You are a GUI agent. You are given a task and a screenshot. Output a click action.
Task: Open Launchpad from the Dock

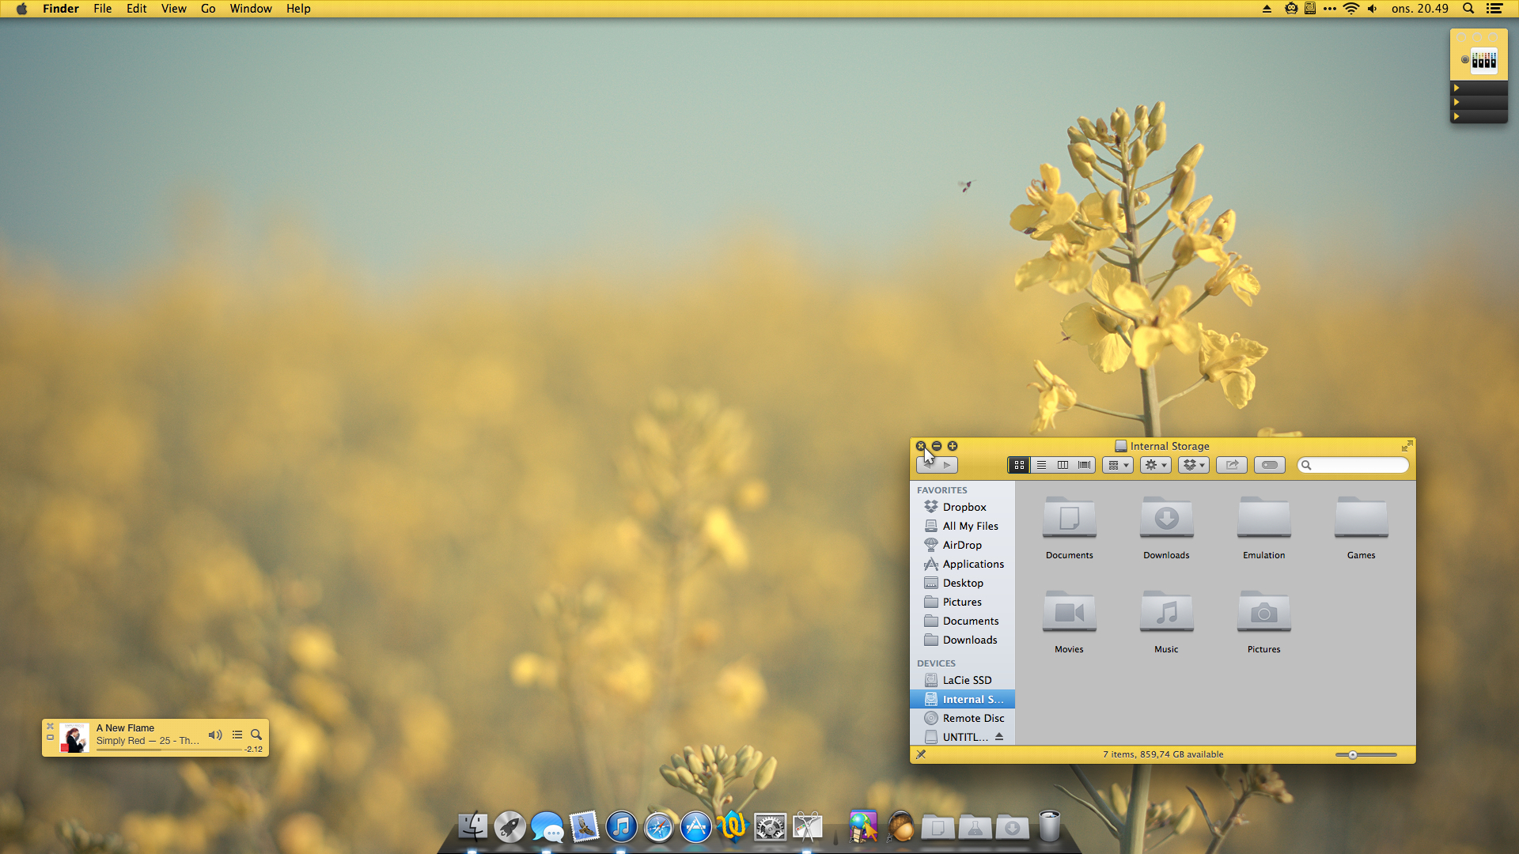509,827
